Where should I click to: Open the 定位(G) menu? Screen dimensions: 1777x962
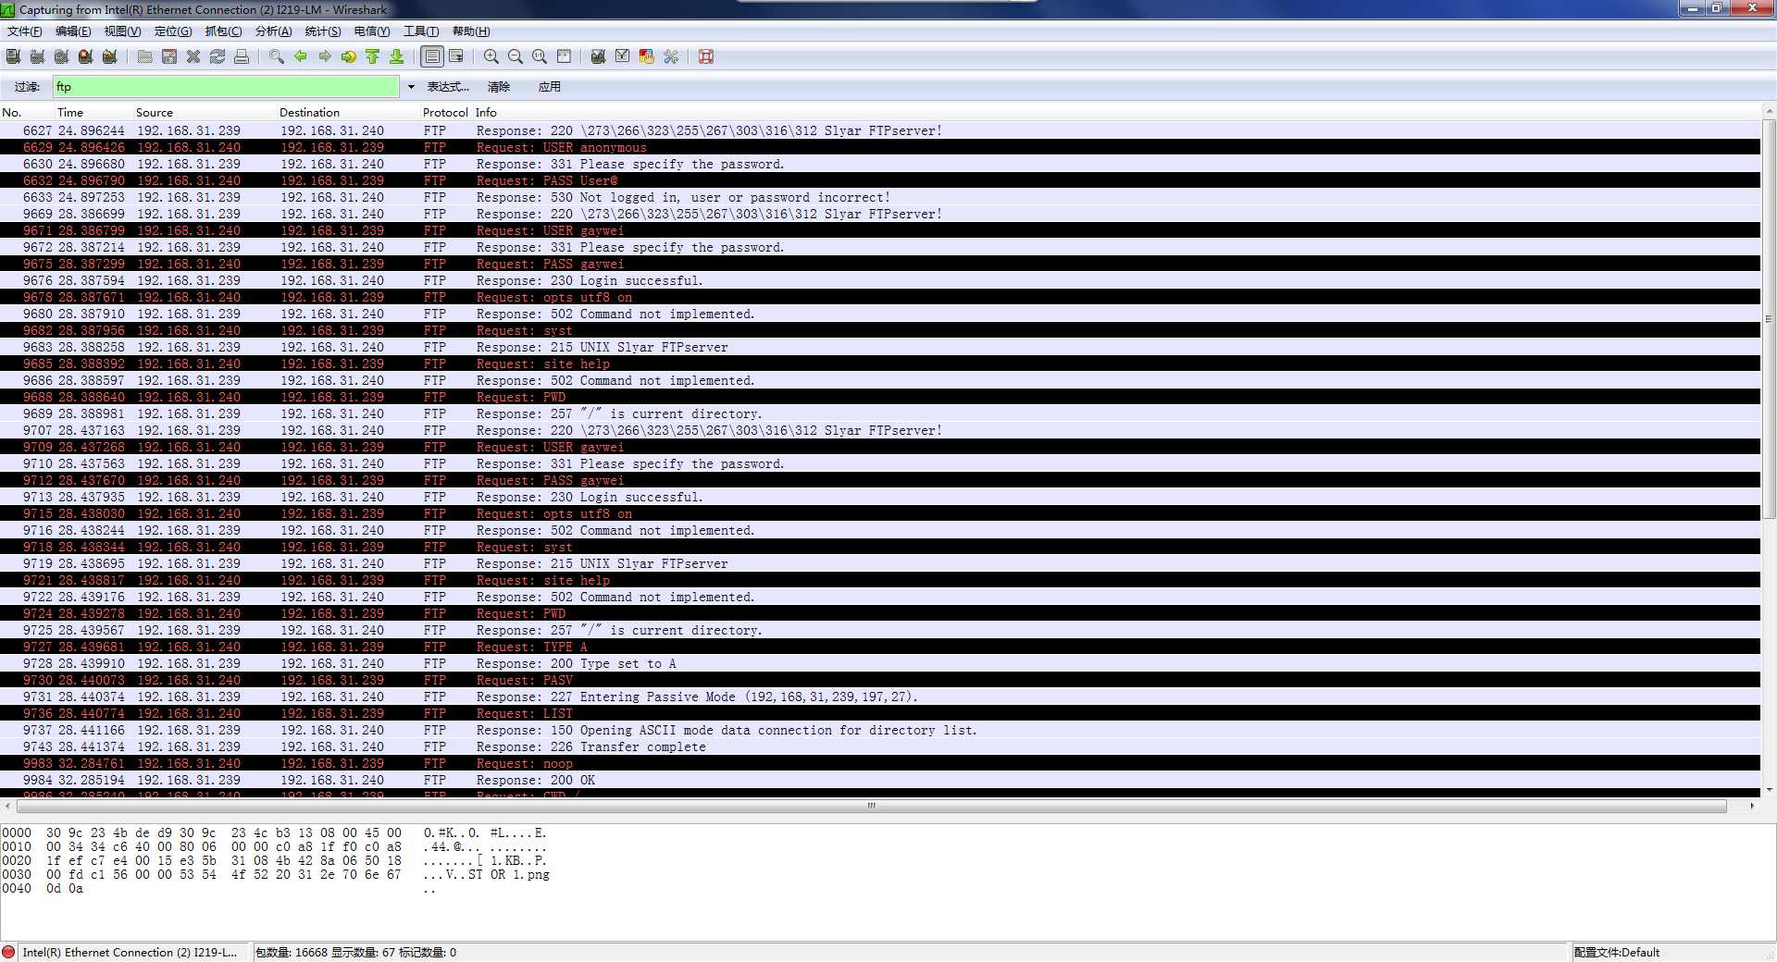(x=173, y=31)
